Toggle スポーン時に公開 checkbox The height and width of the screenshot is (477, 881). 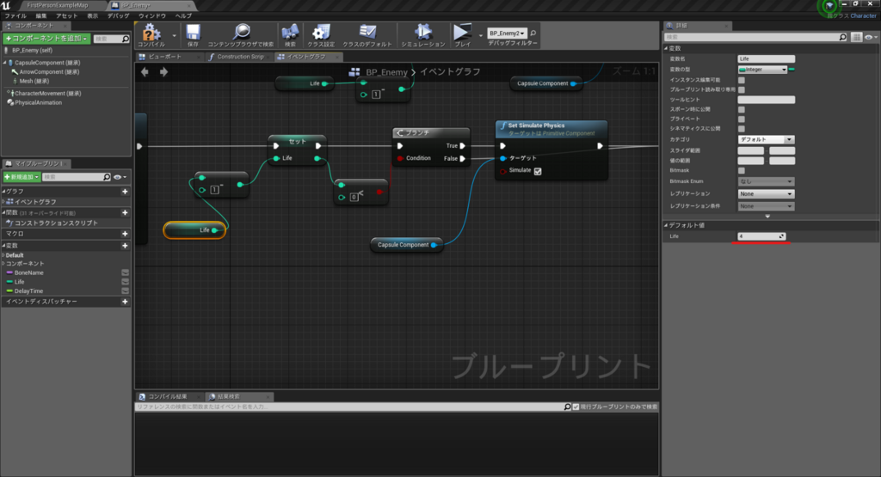click(741, 109)
